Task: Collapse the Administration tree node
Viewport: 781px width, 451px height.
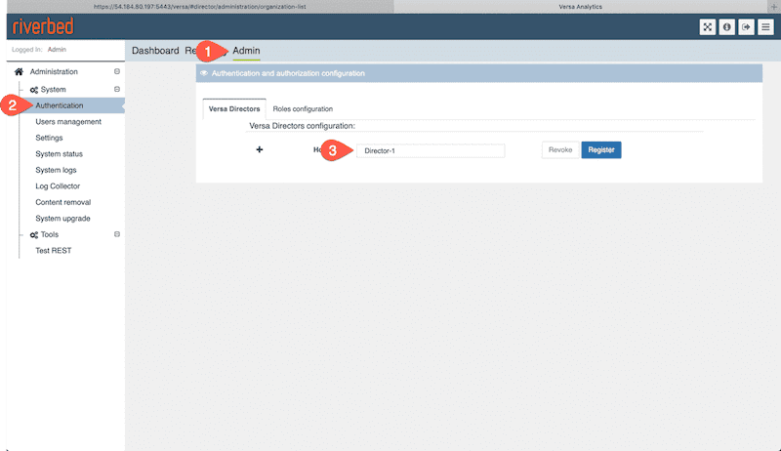Action: tap(117, 71)
